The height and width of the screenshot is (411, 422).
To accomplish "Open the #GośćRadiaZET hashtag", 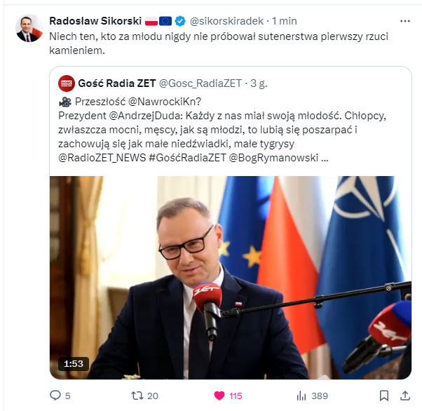I will click(x=187, y=158).
